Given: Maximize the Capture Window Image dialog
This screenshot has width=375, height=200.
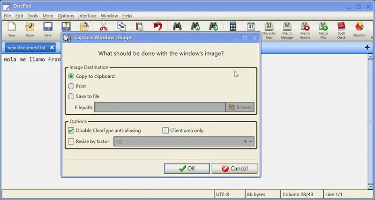Looking at the screenshot, I should 245,38.
